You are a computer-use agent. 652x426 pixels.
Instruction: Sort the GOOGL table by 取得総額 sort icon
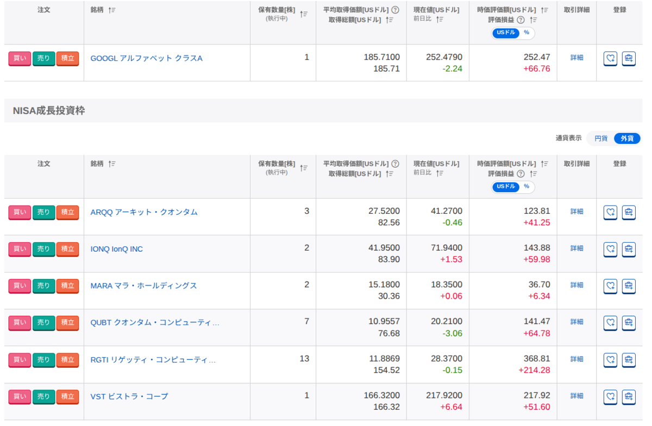(390, 20)
